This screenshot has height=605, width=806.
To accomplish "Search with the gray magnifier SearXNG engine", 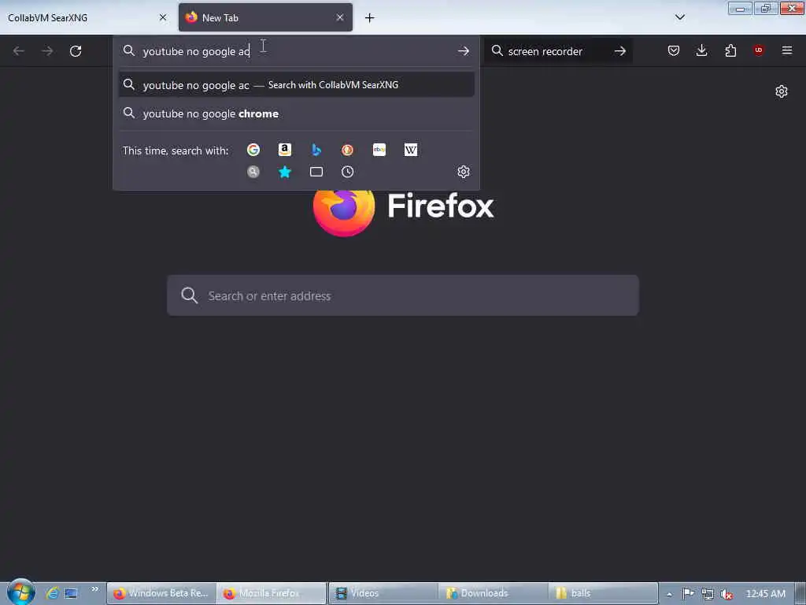I will [253, 172].
